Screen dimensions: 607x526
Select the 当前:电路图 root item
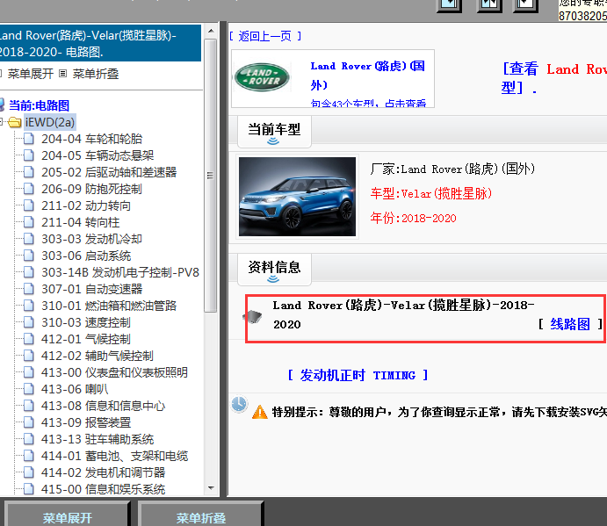pyautogui.click(x=40, y=105)
